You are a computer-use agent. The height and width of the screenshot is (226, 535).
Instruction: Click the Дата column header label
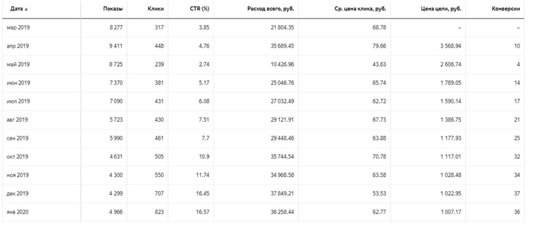coord(16,9)
